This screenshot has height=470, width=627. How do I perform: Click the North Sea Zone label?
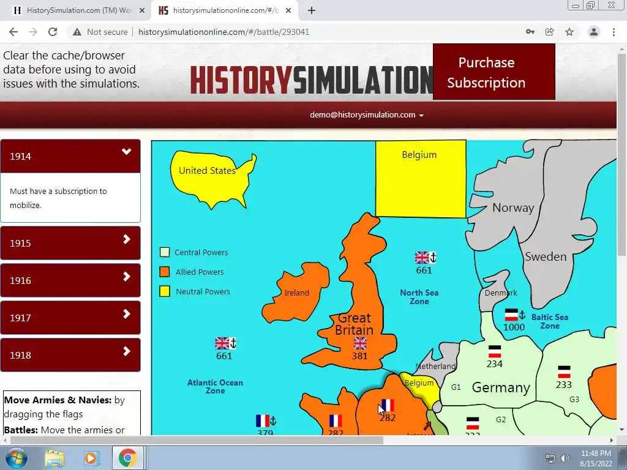point(419,297)
